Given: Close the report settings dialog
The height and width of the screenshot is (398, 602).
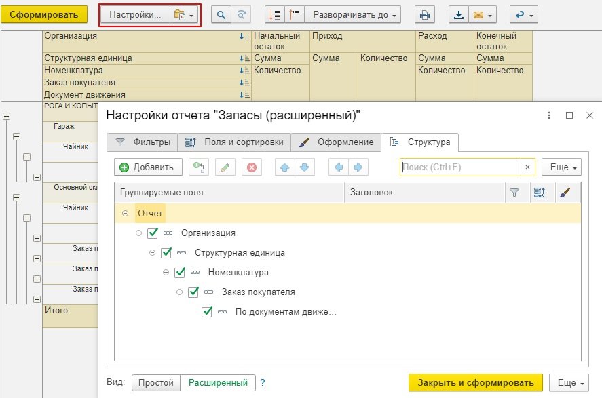Looking at the screenshot, I should (x=590, y=115).
